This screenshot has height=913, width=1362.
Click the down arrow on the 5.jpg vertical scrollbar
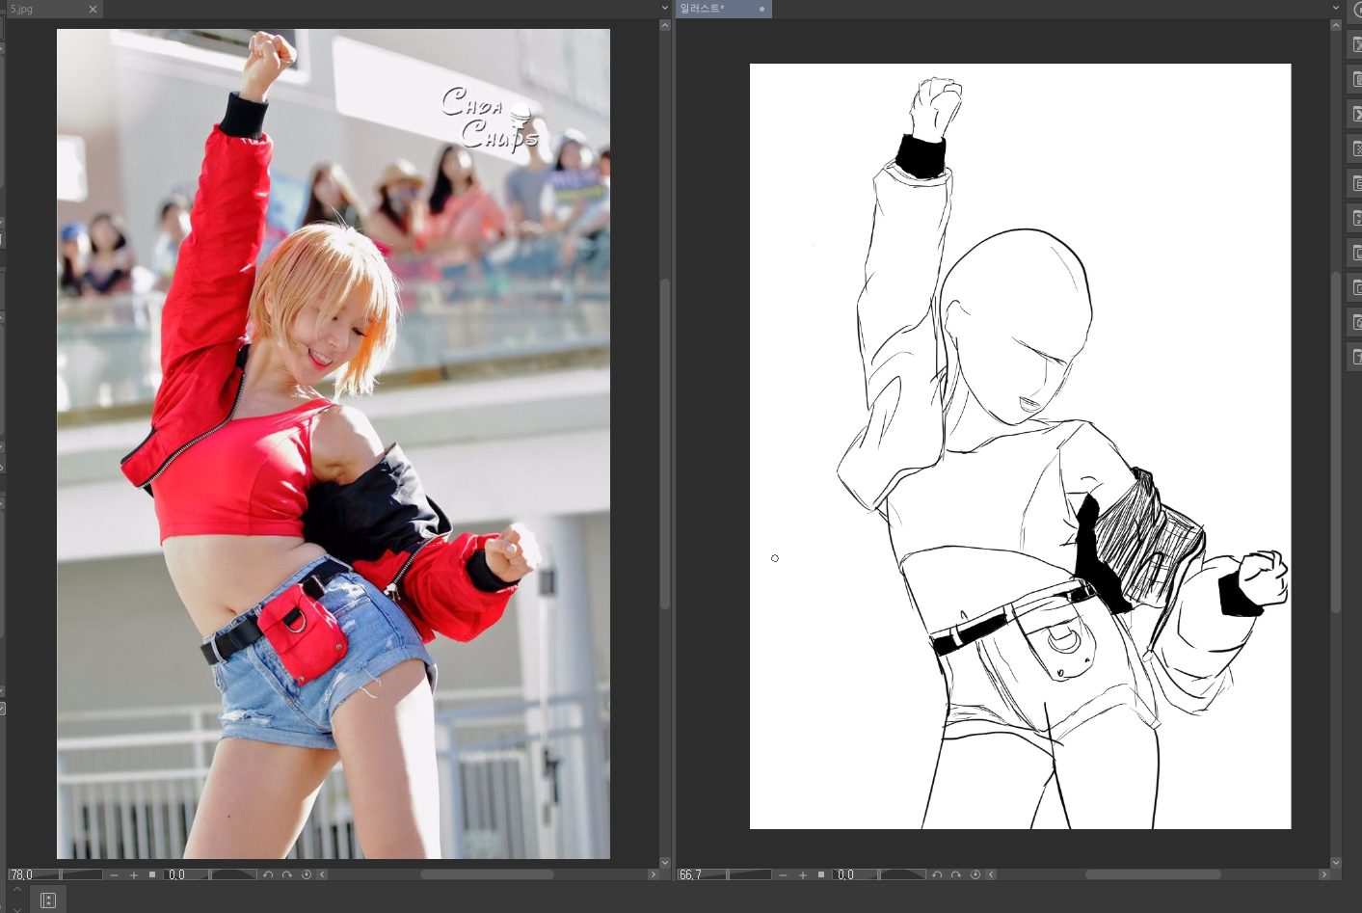pyautogui.click(x=665, y=863)
